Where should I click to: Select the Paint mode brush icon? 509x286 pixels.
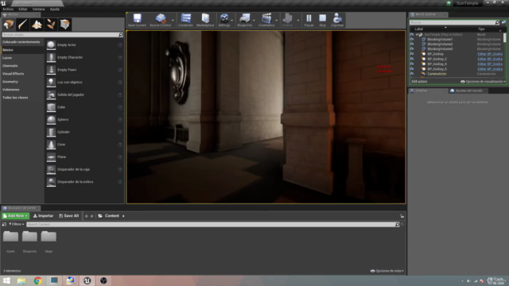click(22, 25)
